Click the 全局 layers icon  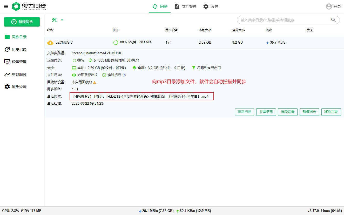click(x=134, y=68)
